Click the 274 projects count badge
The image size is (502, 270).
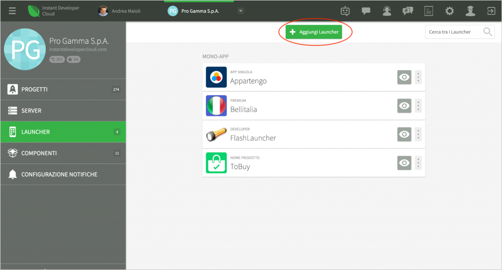tap(116, 89)
